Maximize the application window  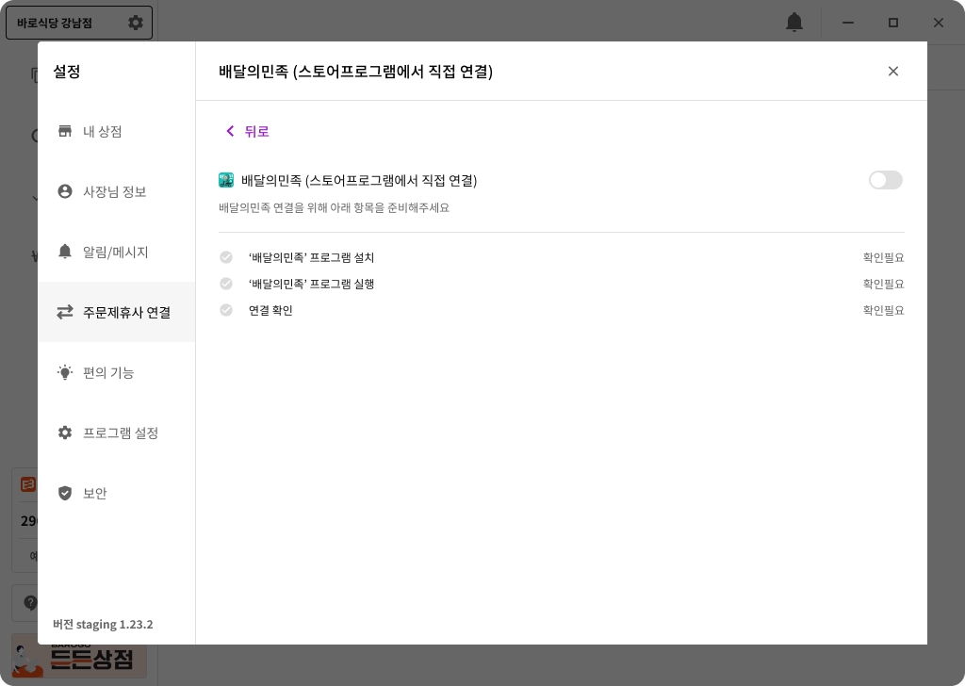coord(893,23)
